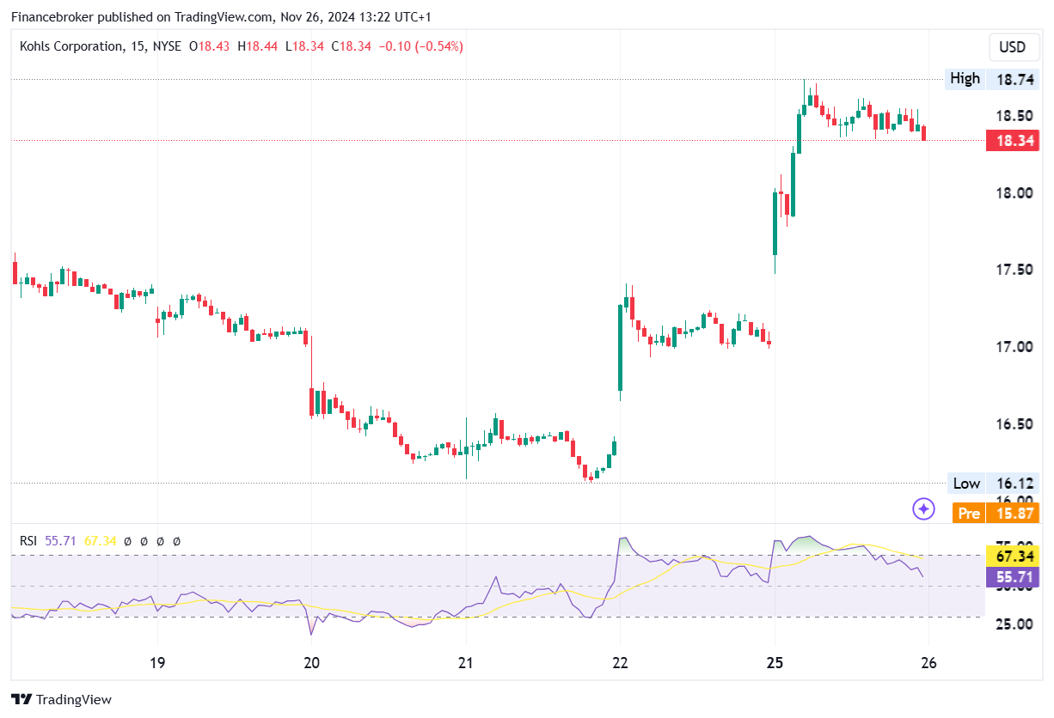This screenshot has width=1054, height=718.
Task: Click the purple 55.71 RSI axis label
Action: (1012, 577)
